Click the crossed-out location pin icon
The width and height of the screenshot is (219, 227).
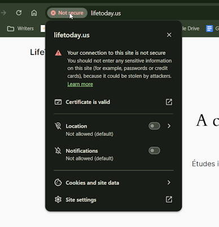tap(58, 126)
